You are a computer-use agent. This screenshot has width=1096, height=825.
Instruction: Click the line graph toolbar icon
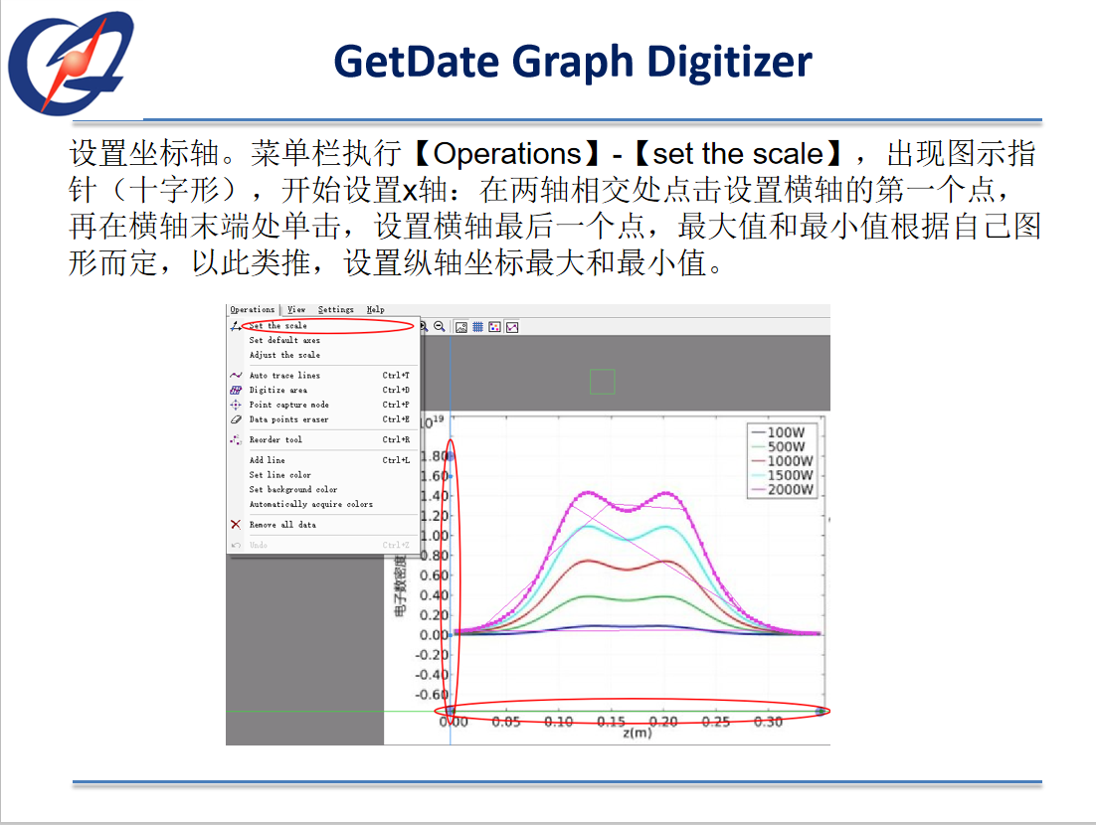pos(512,327)
